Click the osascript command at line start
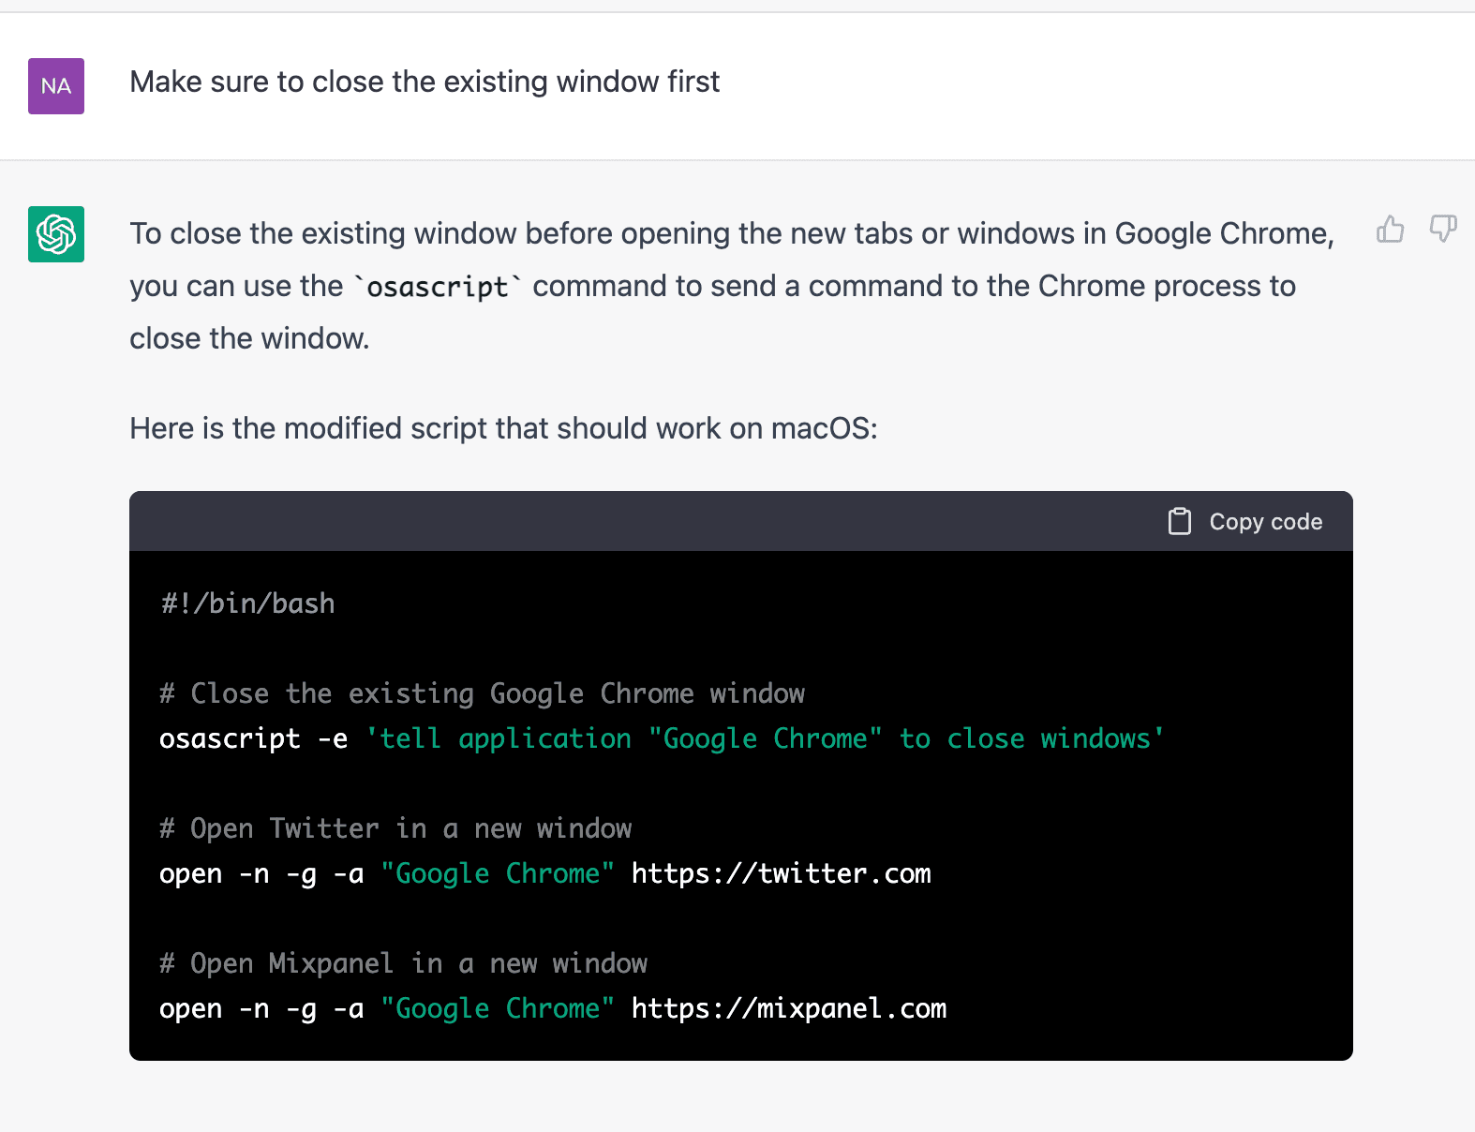 [230, 738]
